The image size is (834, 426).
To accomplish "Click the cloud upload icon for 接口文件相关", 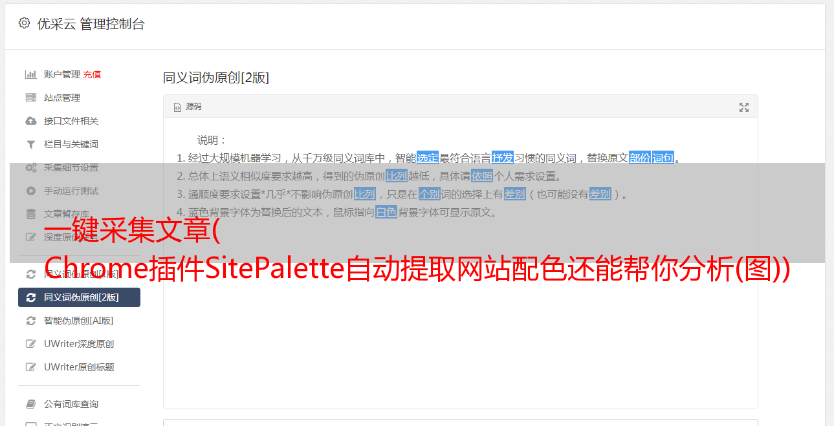I will click(x=30, y=121).
